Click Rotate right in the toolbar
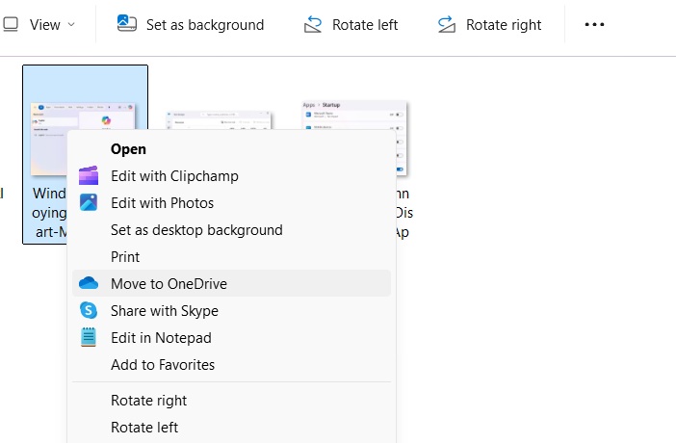This screenshot has width=676, height=443. pyautogui.click(x=489, y=25)
